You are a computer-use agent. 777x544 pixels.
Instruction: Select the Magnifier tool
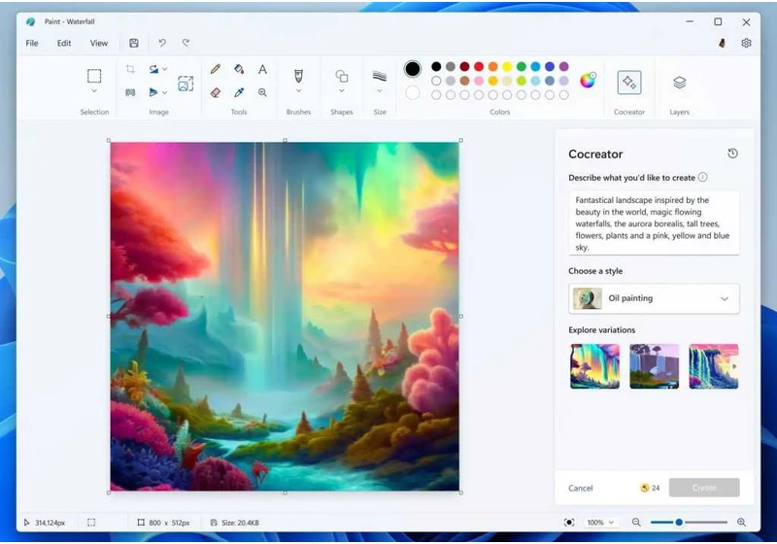point(262,92)
